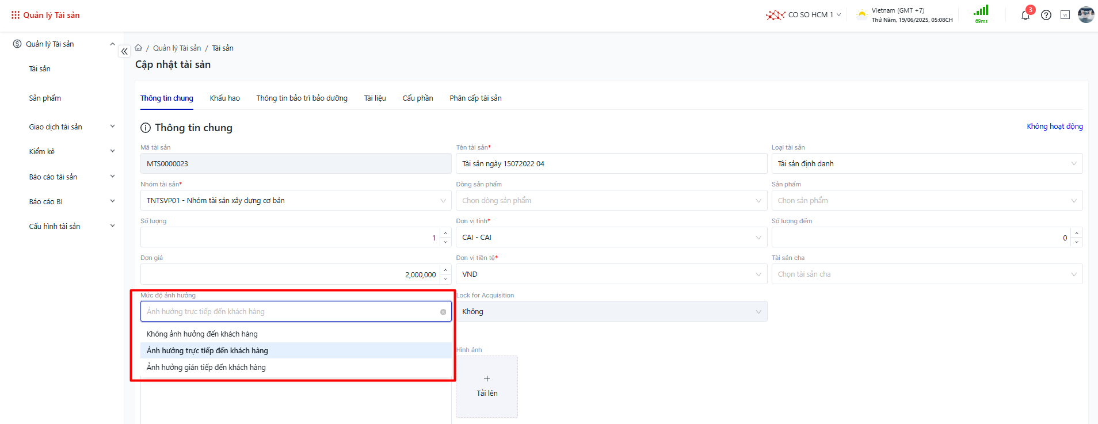The image size is (1098, 424).
Task: Click the Tên tài sản input field
Action: pos(611,164)
